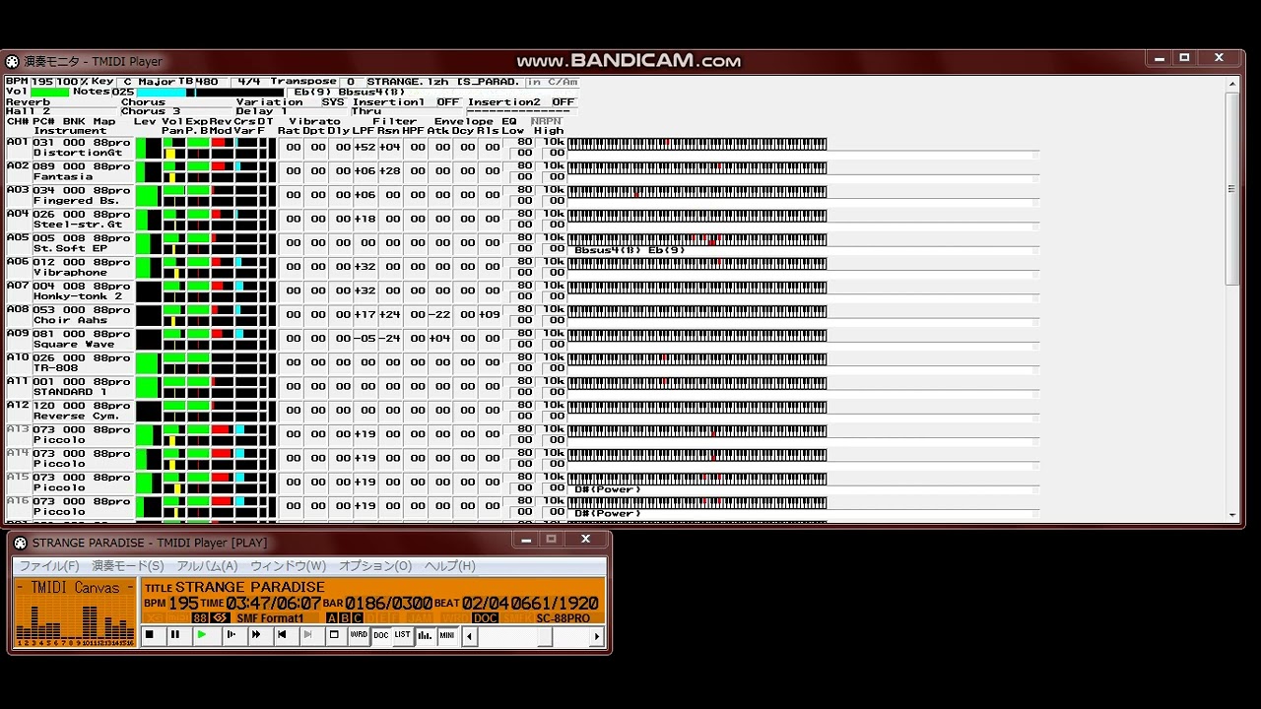Stop playback with the square stop button

(x=150, y=636)
